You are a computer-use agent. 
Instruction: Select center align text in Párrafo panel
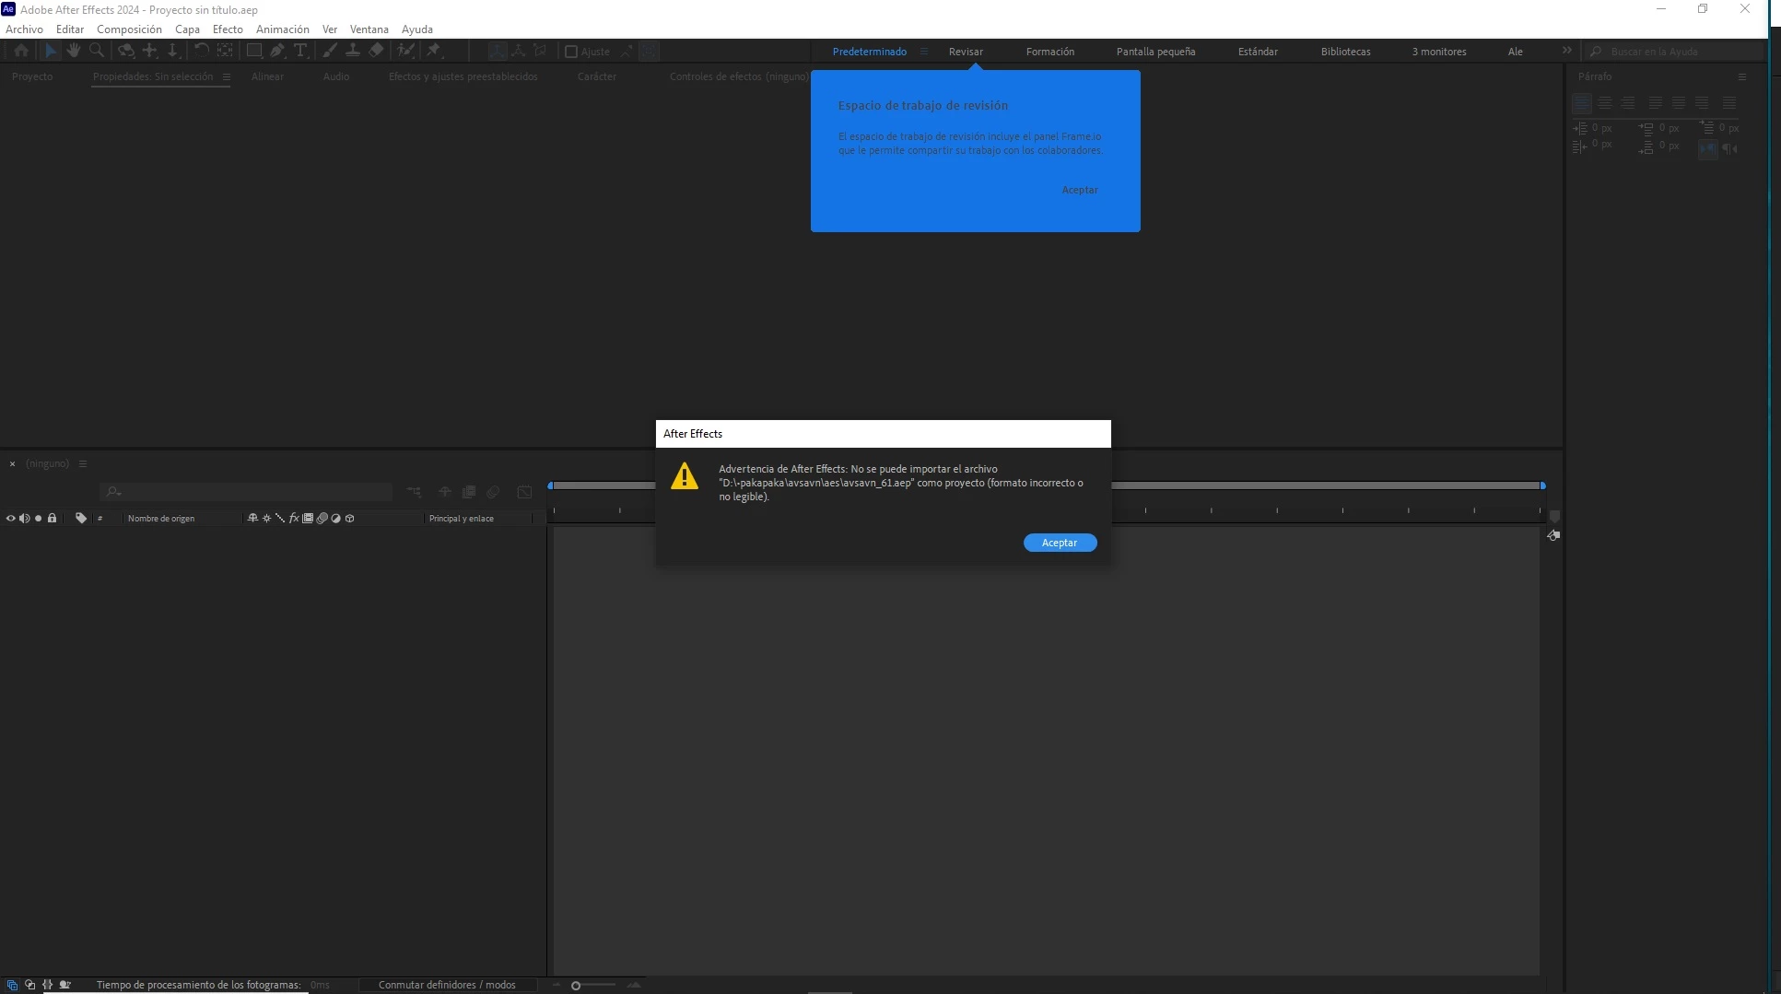point(1605,103)
